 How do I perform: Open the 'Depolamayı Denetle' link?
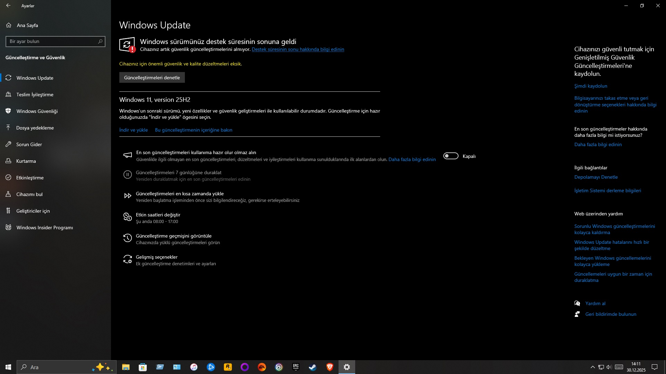[x=596, y=177]
